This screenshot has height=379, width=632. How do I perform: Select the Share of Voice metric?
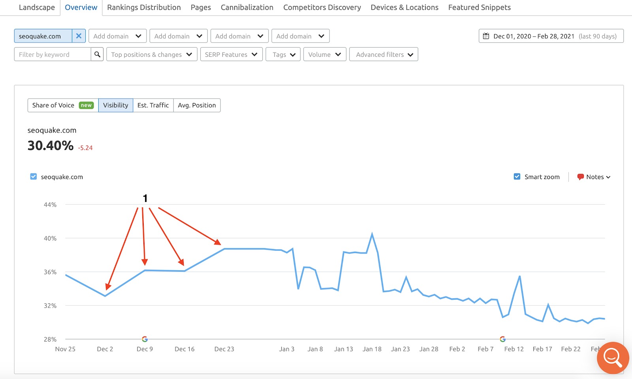63,105
